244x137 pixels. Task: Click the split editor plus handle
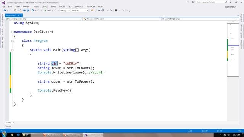(x=233, y=22)
